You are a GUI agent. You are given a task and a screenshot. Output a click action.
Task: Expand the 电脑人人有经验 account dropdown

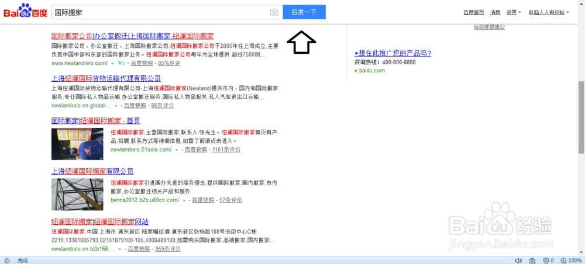549,12
